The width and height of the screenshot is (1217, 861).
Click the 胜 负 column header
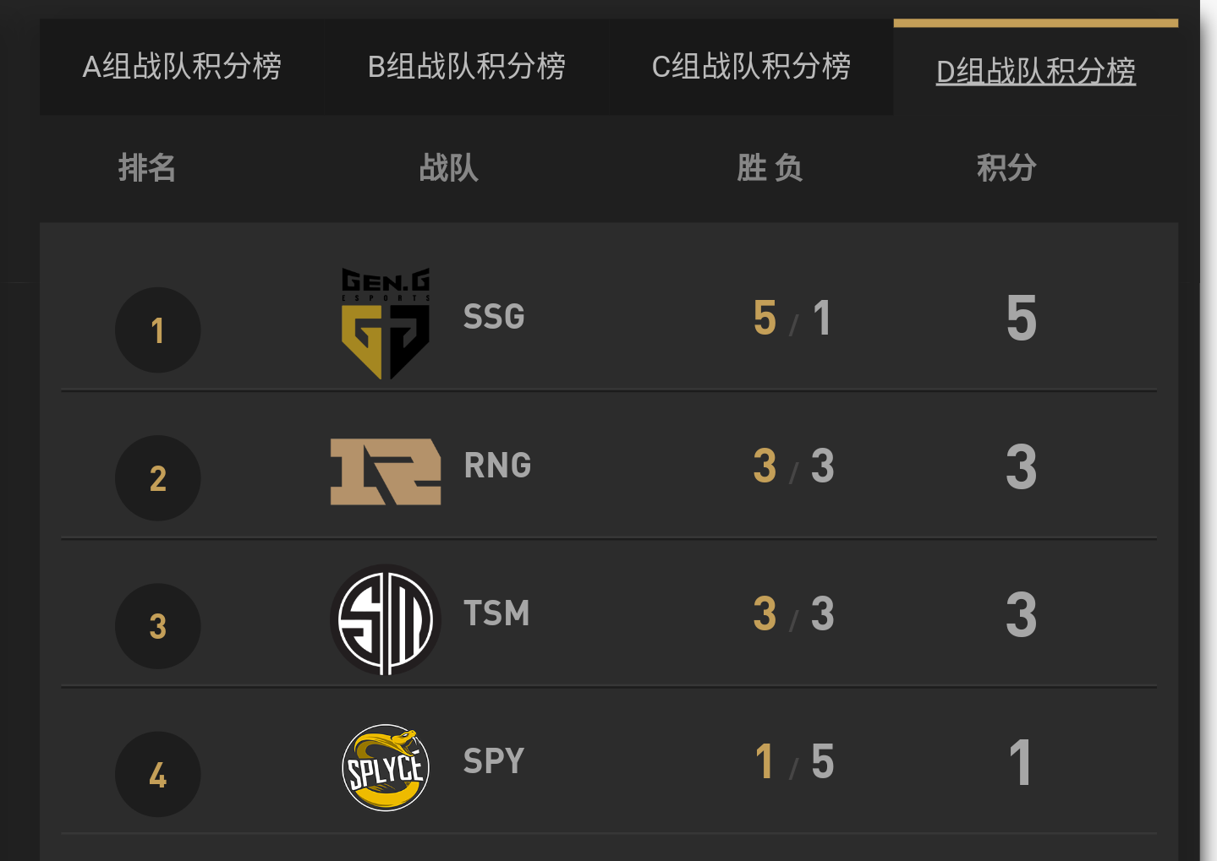click(770, 167)
